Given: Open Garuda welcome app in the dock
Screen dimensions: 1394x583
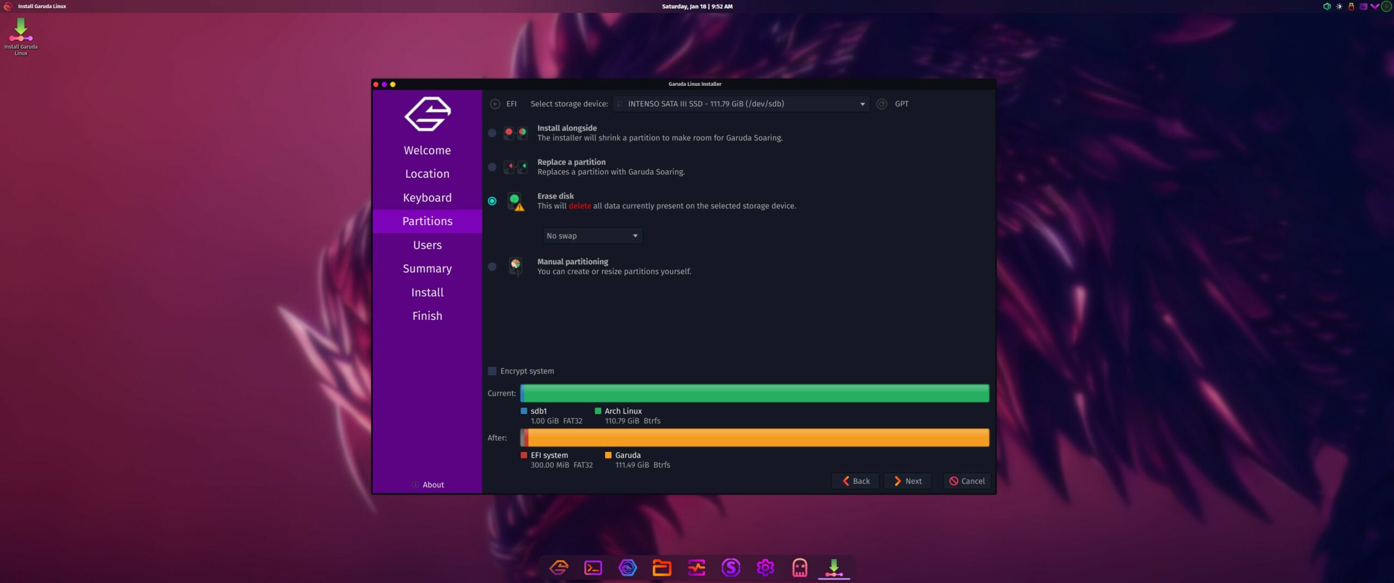Looking at the screenshot, I should coord(559,568).
